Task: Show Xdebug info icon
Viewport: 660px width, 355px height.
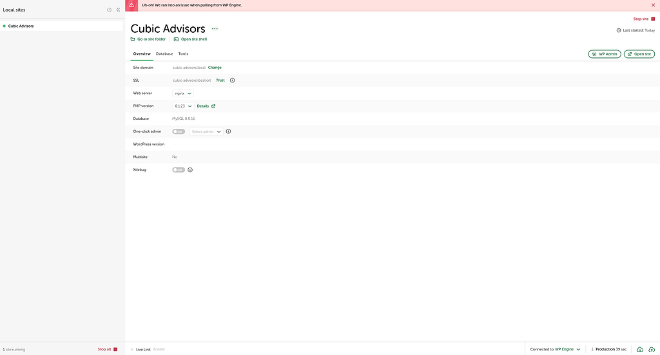Action: tap(190, 170)
